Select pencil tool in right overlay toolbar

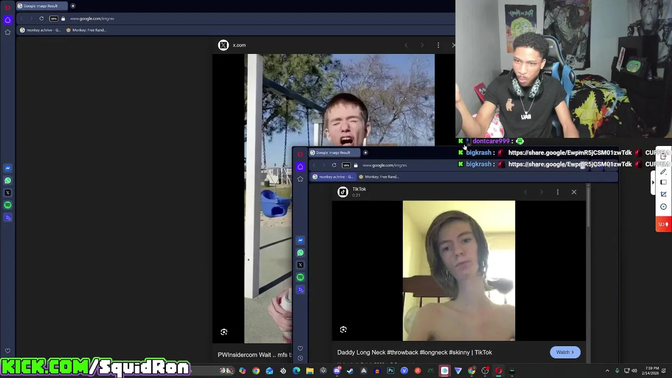[x=664, y=172]
